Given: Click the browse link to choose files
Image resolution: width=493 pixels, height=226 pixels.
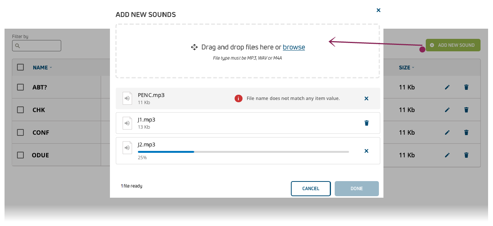Looking at the screenshot, I should pos(294,47).
